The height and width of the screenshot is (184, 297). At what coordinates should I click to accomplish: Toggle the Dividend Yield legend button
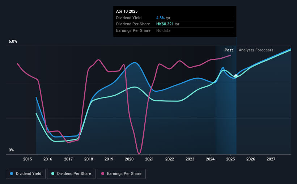click(26, 174)
